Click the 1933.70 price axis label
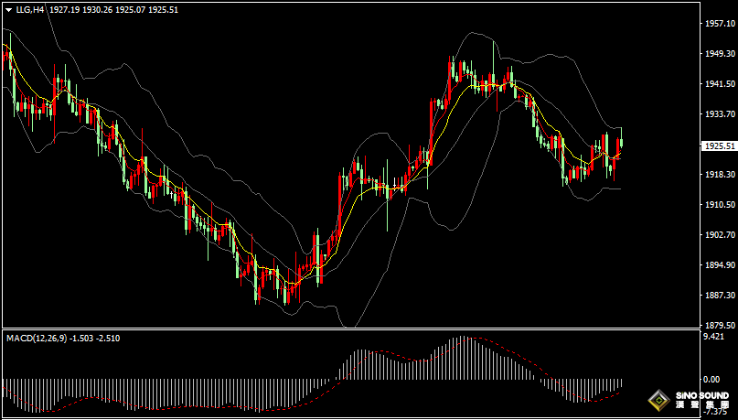 click(719, 114)
